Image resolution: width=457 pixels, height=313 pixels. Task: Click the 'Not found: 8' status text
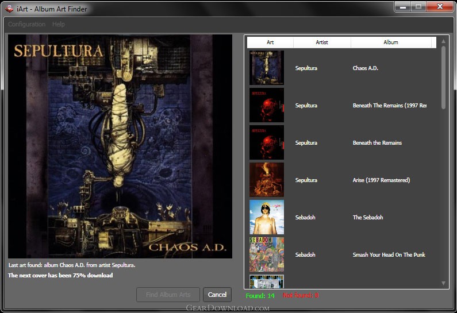pyautogui.click(x=301, y=295)
